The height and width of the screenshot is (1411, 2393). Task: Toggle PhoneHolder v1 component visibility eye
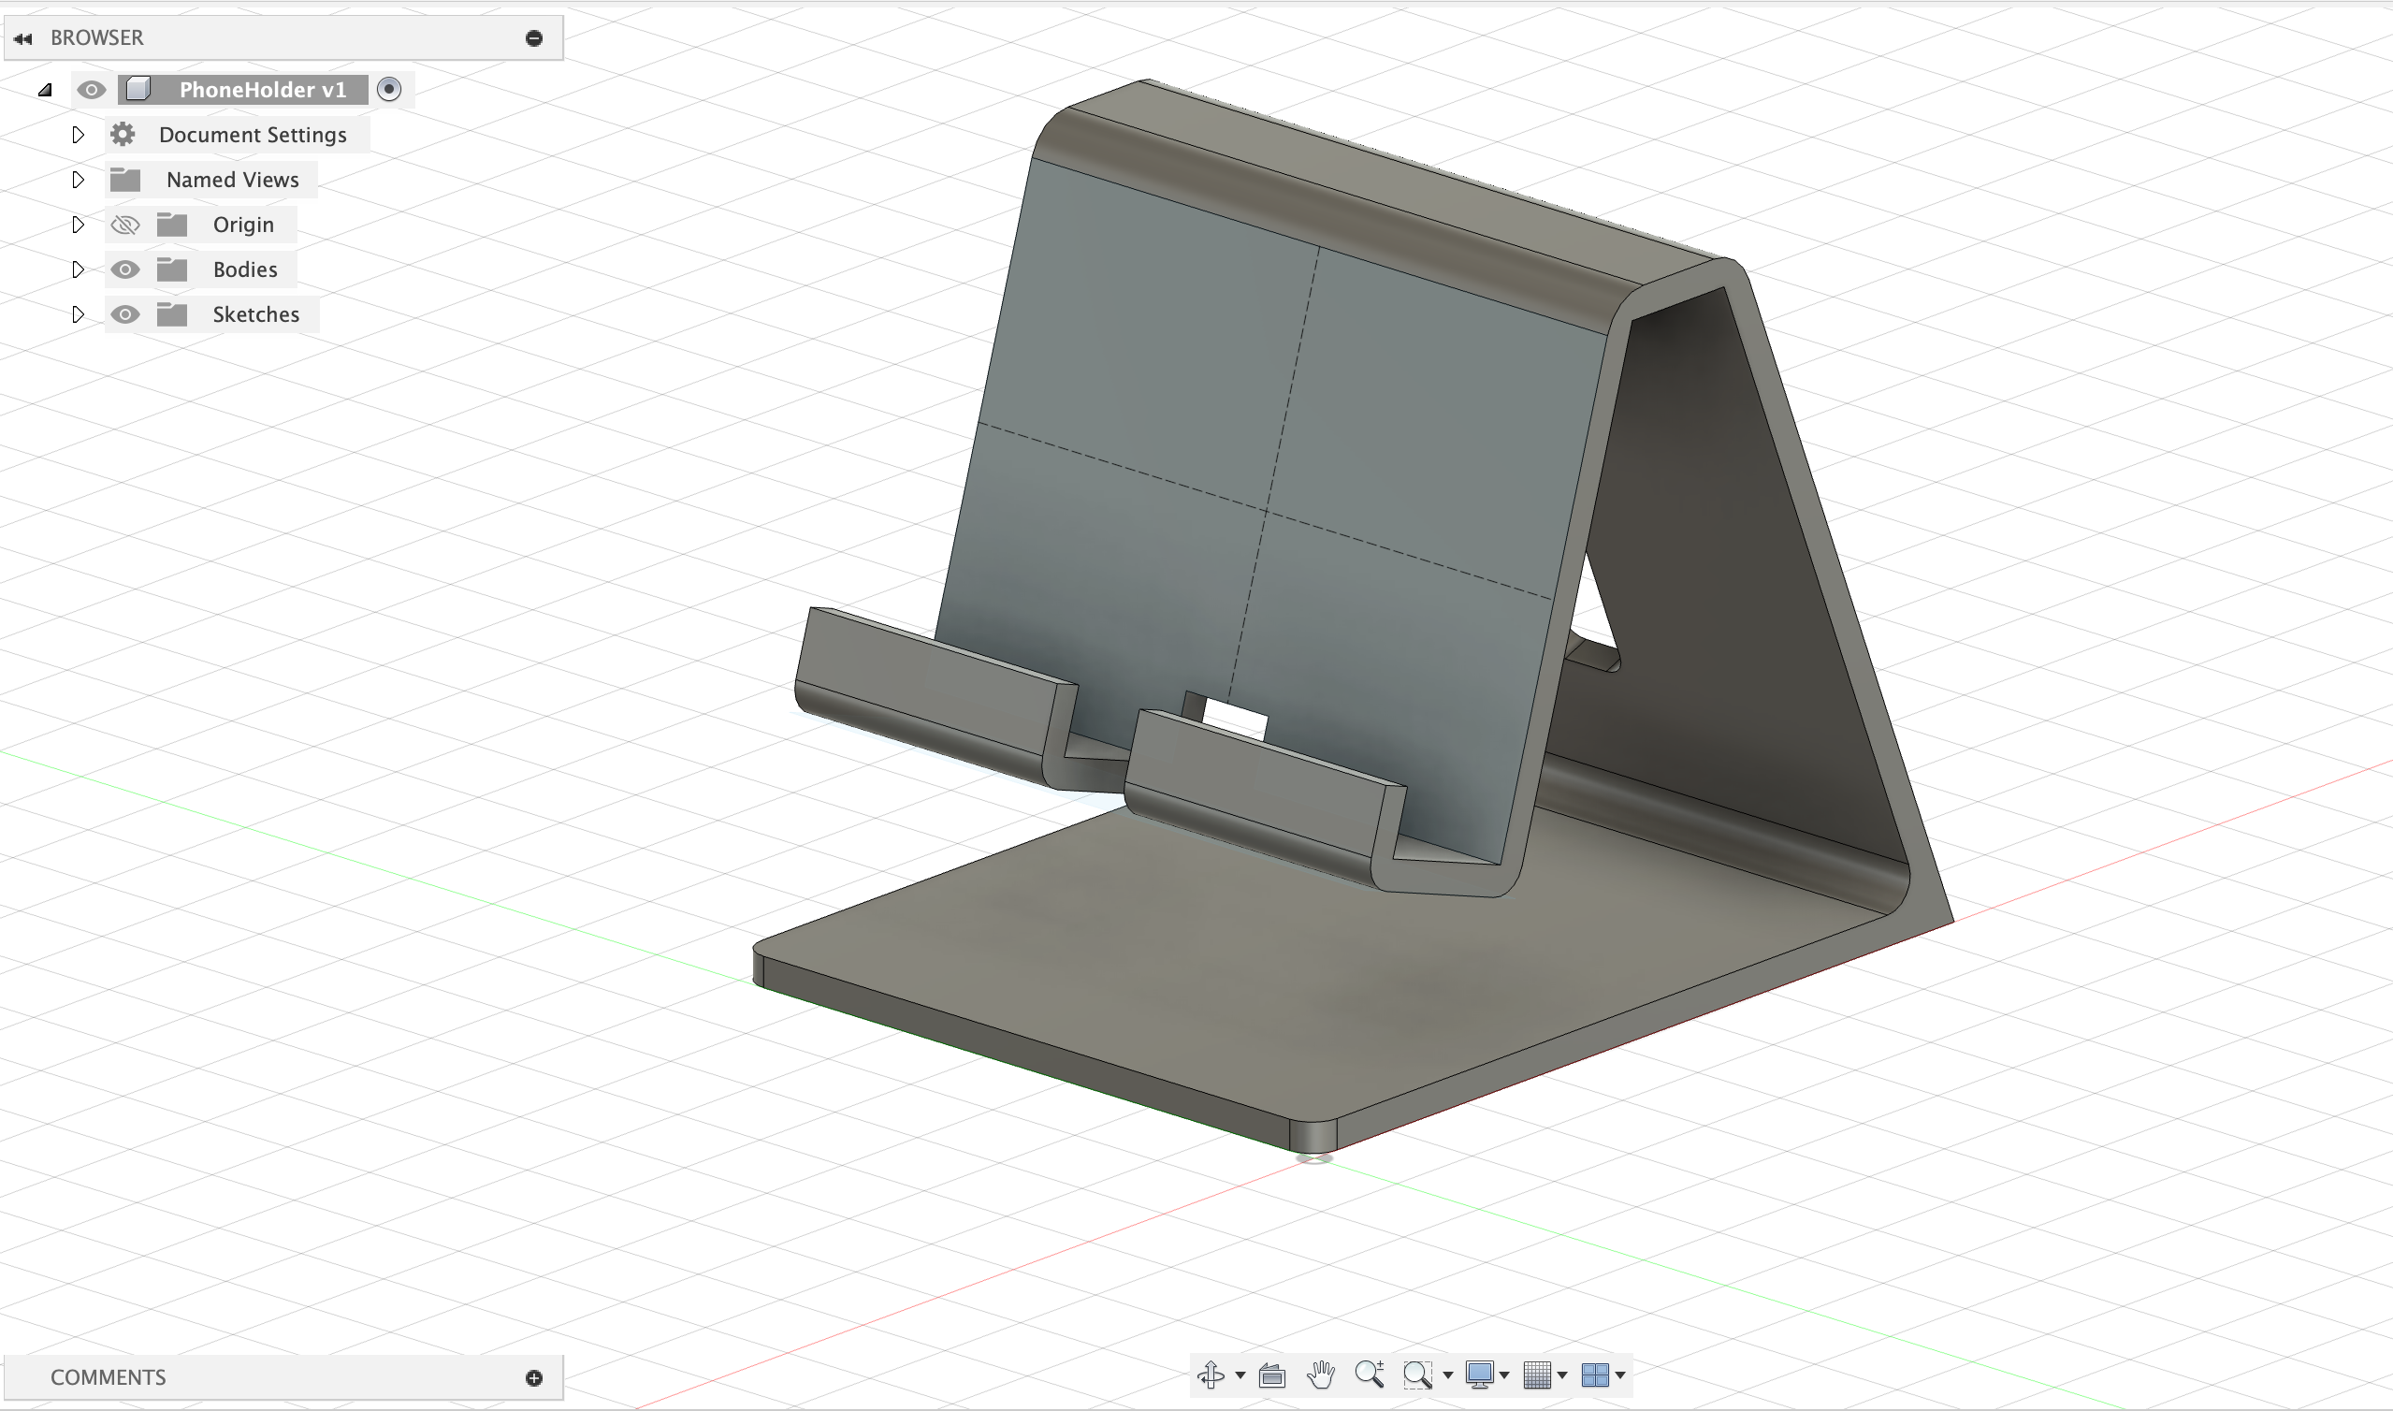tap(92, 91)
